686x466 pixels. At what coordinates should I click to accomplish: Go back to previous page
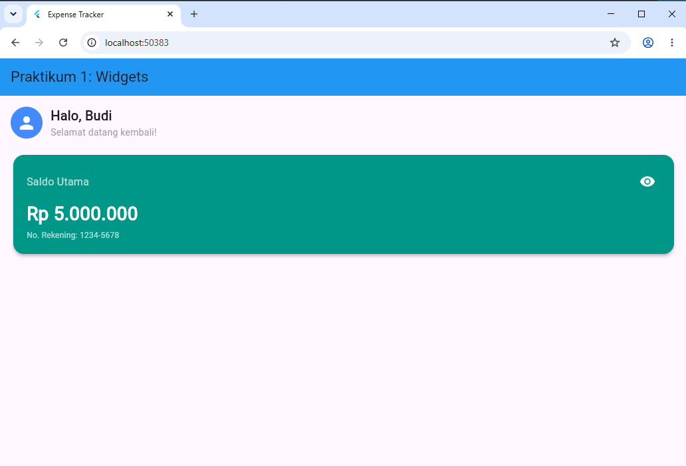pyautogui.click(x=15, y=43)
